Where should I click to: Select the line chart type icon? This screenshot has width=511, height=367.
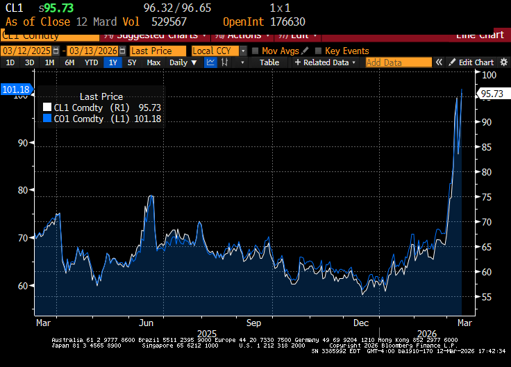pos(210,62)
